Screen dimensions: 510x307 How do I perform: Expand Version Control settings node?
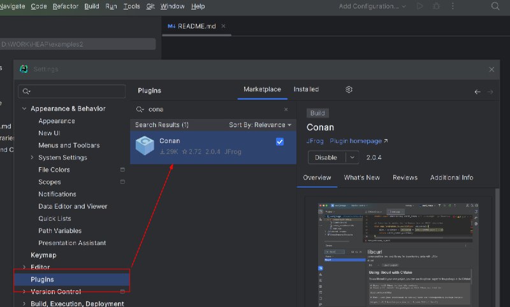(x=24, y=292)
